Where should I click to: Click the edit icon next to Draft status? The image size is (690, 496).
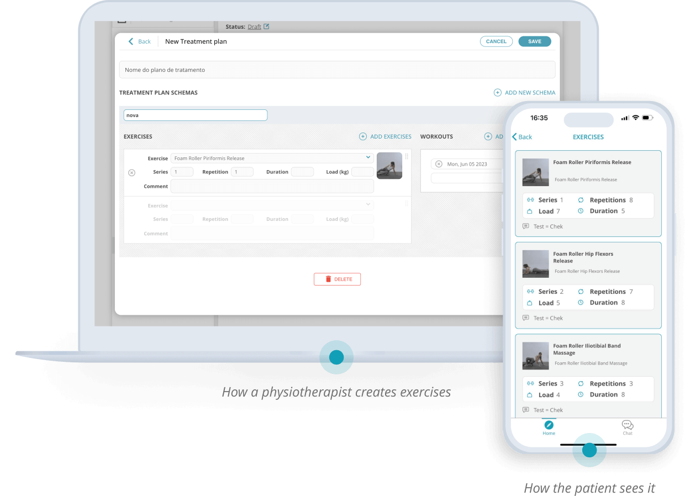pos(266,26)
